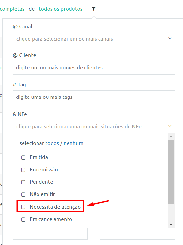Image resolution: width=183 pixels, height=245 pixels.
Task: Check Necessita de atenção option
Action: pyautogui.click(x=23, y=207)
